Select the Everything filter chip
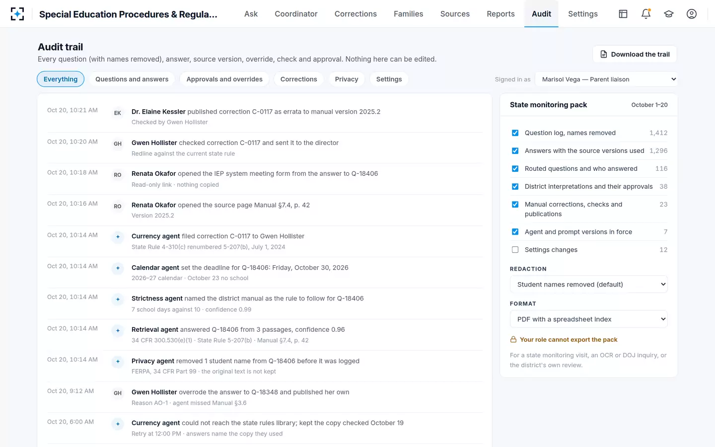This screenshot has width=715, height=447. [x=61, y=79]
